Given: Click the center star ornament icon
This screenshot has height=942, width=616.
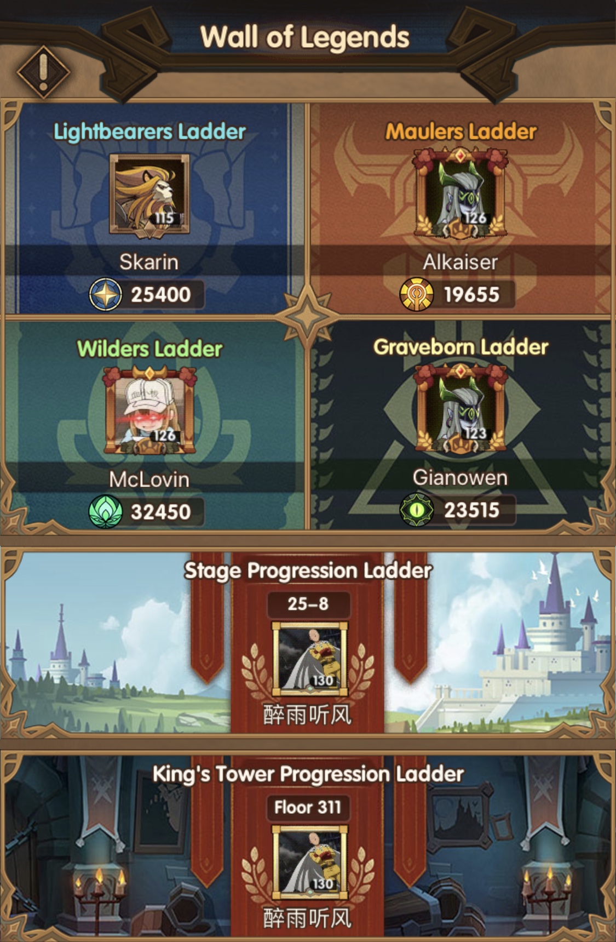Looking at the screenshot, I should (307, 316).
